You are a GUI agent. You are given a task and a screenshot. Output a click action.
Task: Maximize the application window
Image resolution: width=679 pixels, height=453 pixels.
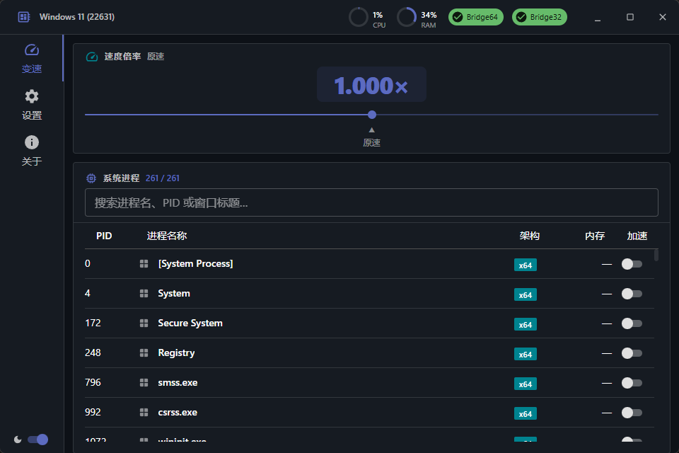pos(630,17)
